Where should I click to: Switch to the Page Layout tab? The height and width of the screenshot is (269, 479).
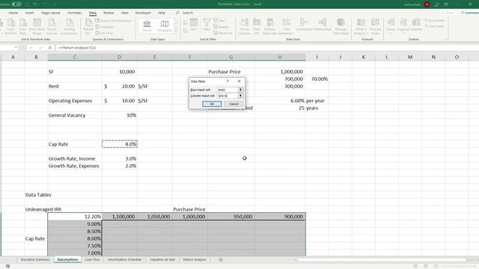51,13
